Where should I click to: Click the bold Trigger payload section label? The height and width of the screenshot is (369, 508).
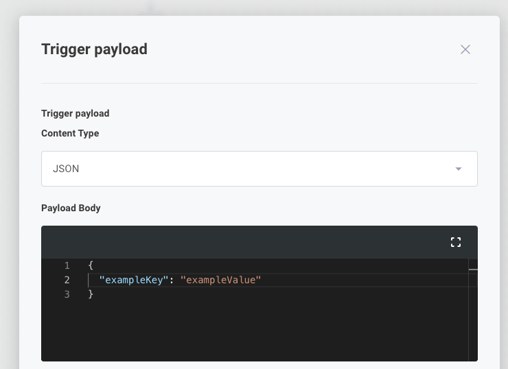(x=75, y=114)
